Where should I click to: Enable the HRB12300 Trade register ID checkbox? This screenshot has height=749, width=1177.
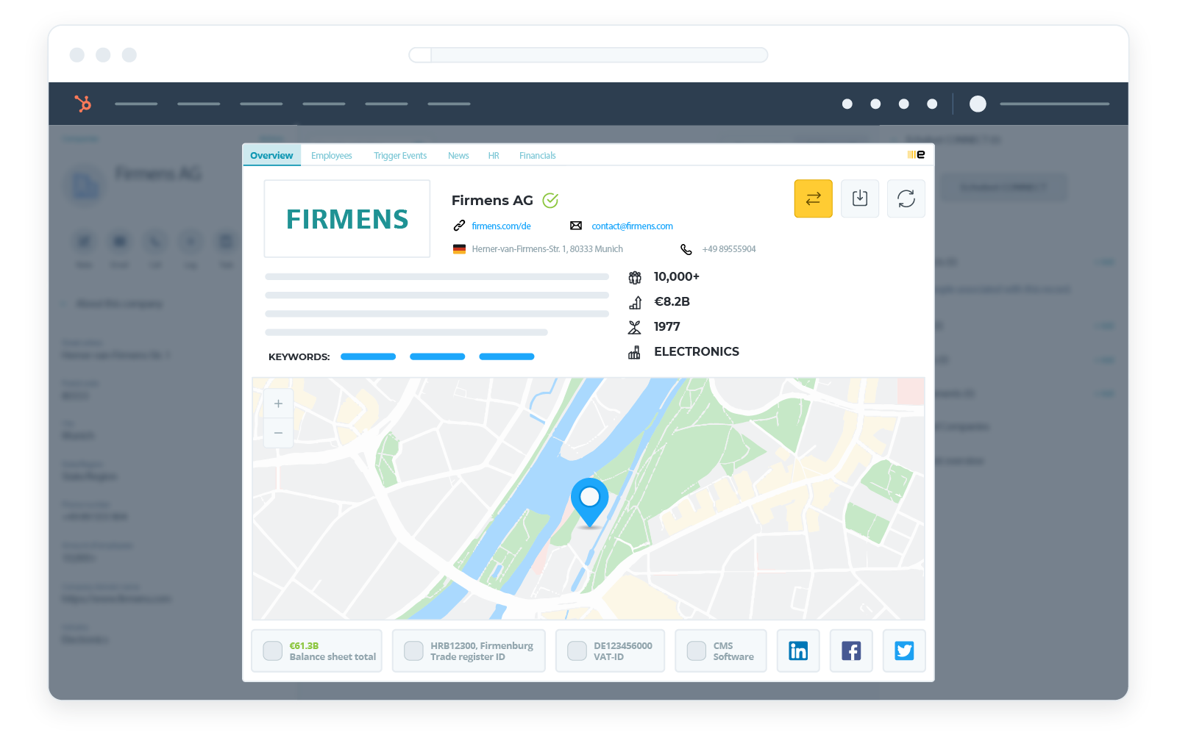pyautogui.click(x=413, y=651)
